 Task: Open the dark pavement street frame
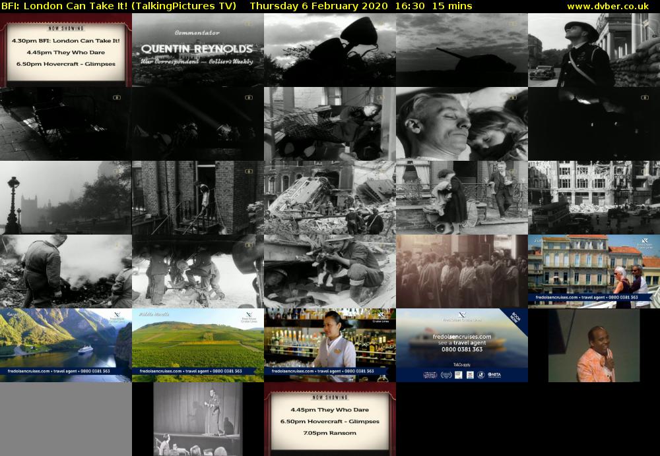pyautogui.click(x=65, y=124)
